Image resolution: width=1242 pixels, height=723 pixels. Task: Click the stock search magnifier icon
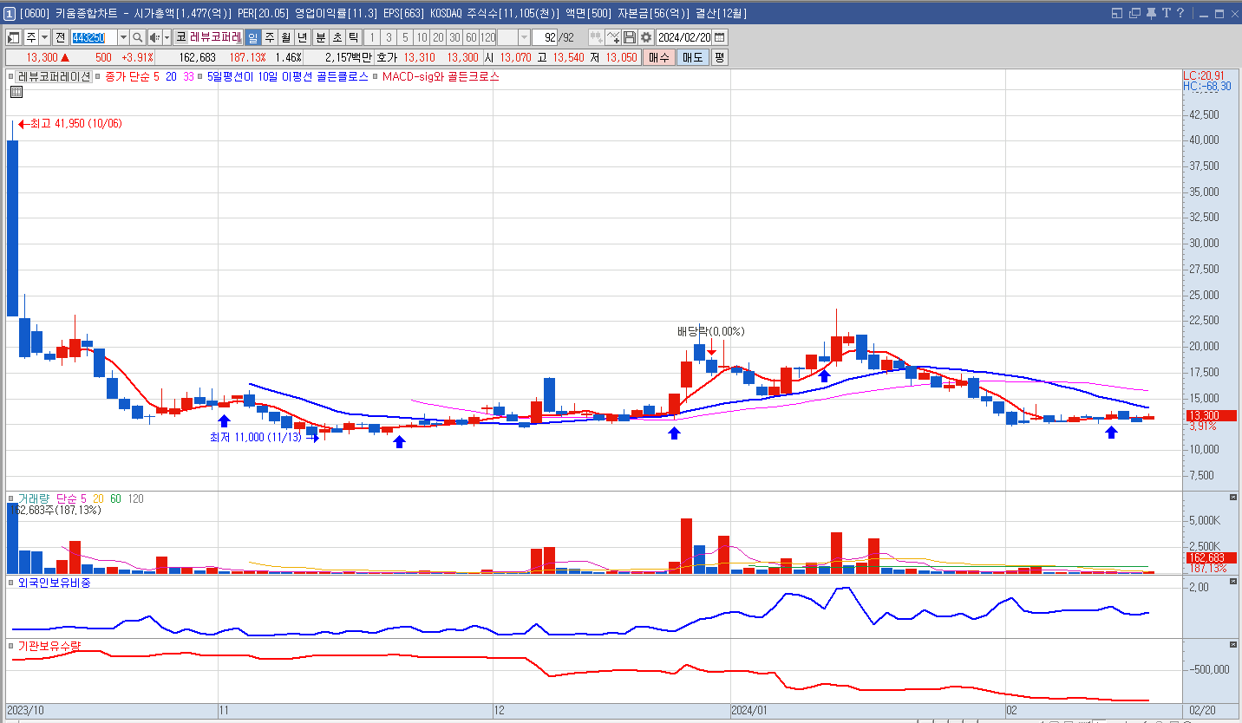point(138,37)
